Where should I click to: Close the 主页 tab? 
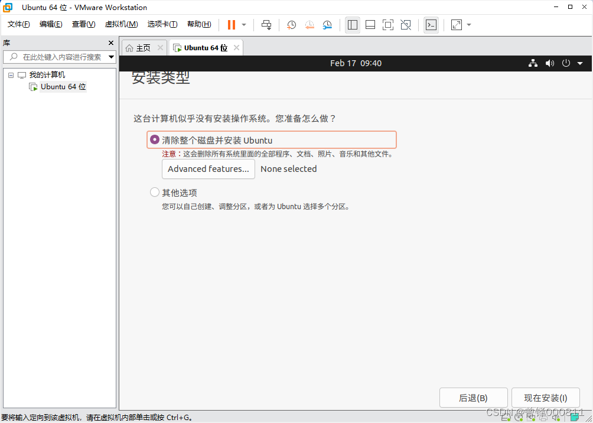click(160, 48)
